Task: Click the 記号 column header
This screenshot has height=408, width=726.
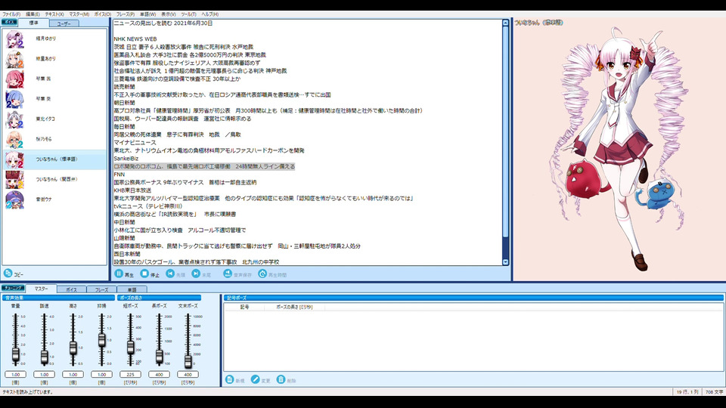Action: [x=244, y=307]
